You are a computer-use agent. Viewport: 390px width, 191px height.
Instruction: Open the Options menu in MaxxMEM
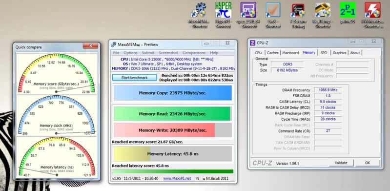point(131,53)
